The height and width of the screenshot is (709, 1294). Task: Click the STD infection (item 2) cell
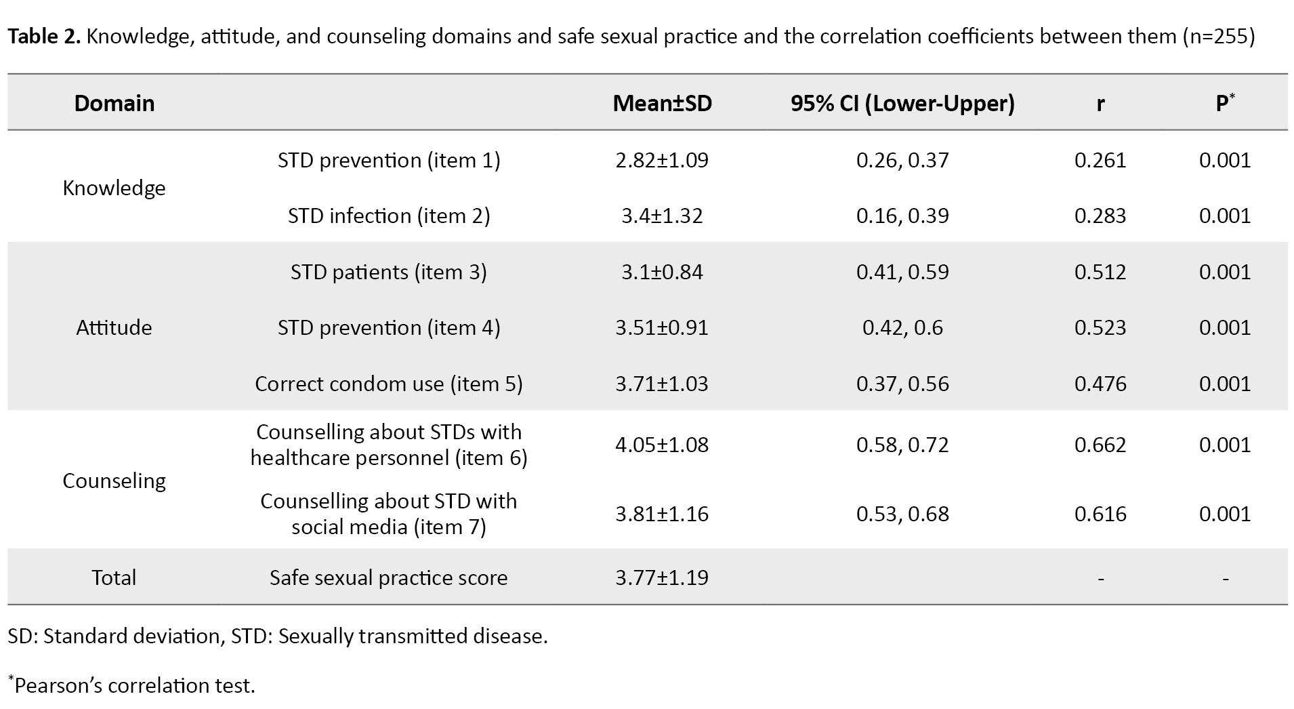[388, 216]
